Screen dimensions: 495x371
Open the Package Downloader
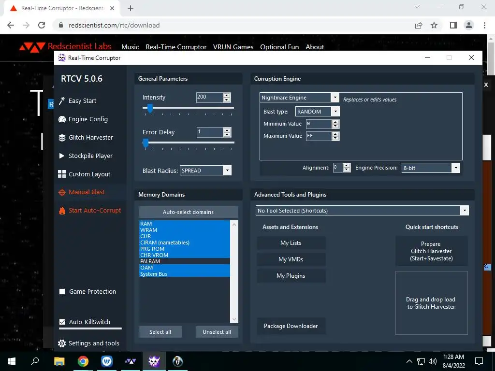(291, 326)
